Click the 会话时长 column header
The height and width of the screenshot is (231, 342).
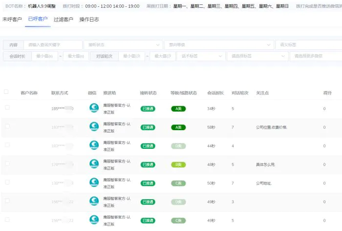pos(215,92)
